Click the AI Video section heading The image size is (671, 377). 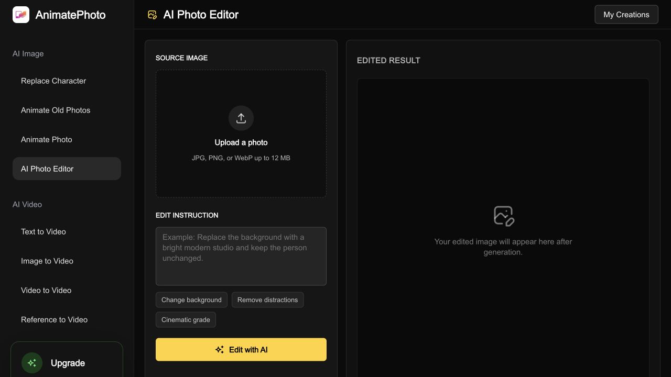click(27, 204)
